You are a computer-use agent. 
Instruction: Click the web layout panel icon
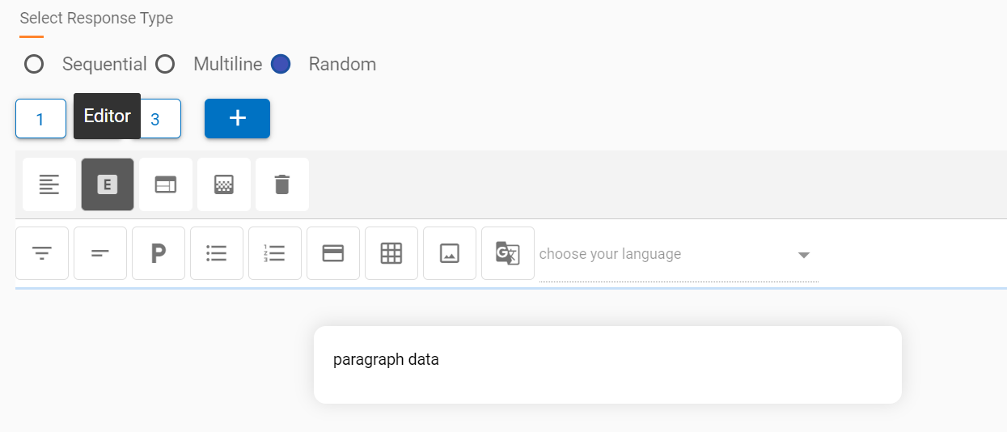point(166,184)
